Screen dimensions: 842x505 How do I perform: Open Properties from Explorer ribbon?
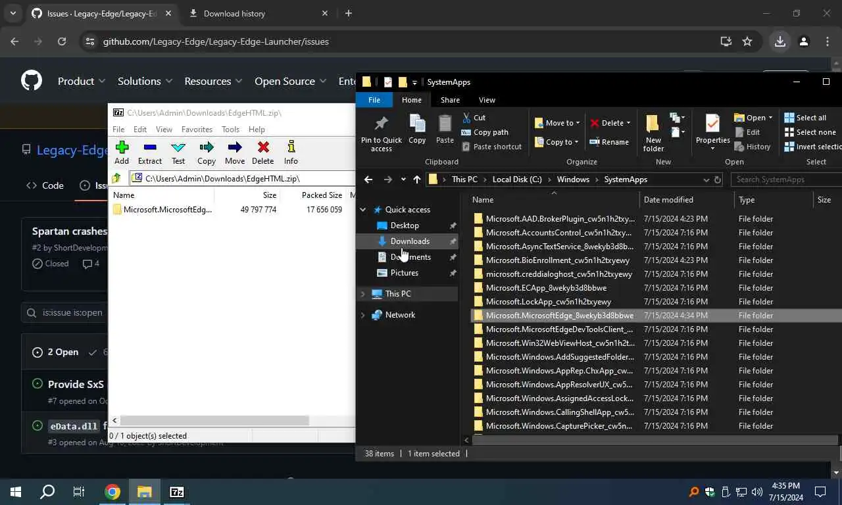pos(713,132)
